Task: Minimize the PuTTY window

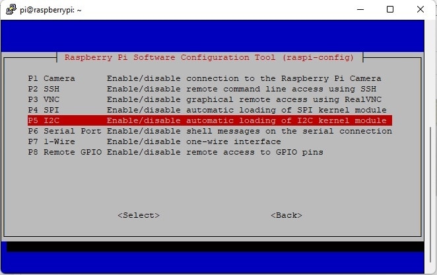Action: [x=360, y=9]
